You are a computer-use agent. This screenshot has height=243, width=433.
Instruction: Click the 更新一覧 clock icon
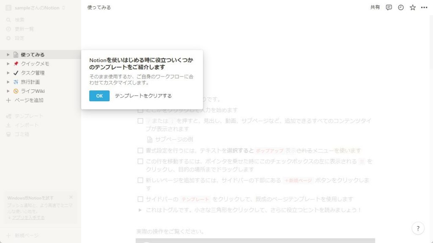pyautogui.click(x=8, y=29)
